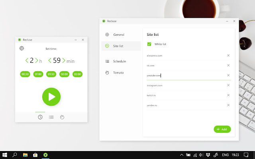Close the small Recluse timer window

click(x=83, y=40)
